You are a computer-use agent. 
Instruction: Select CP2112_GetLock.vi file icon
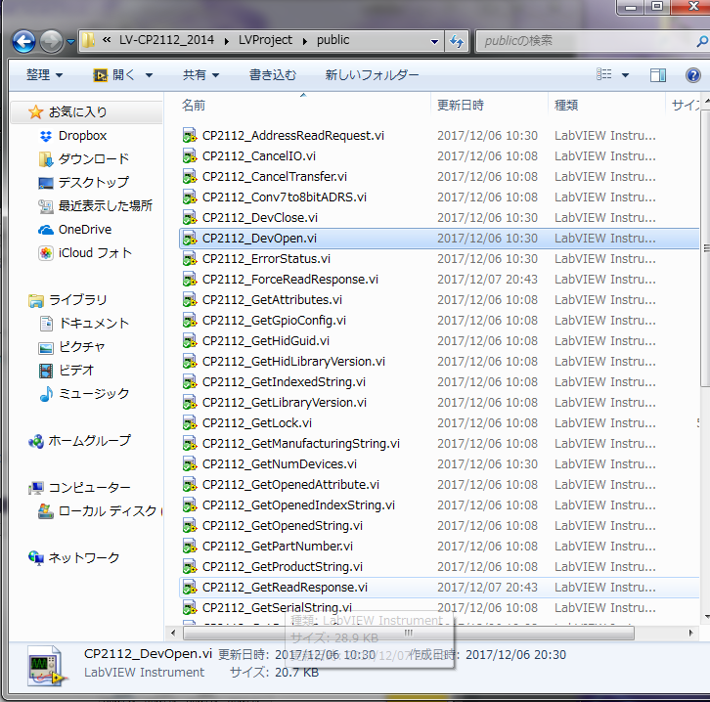pos(190,423)
